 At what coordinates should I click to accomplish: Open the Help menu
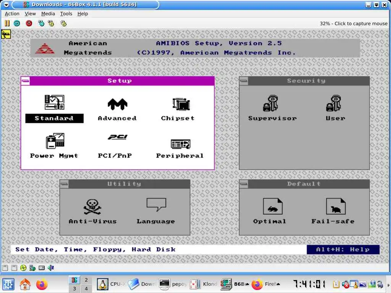[x=82, y=14]
